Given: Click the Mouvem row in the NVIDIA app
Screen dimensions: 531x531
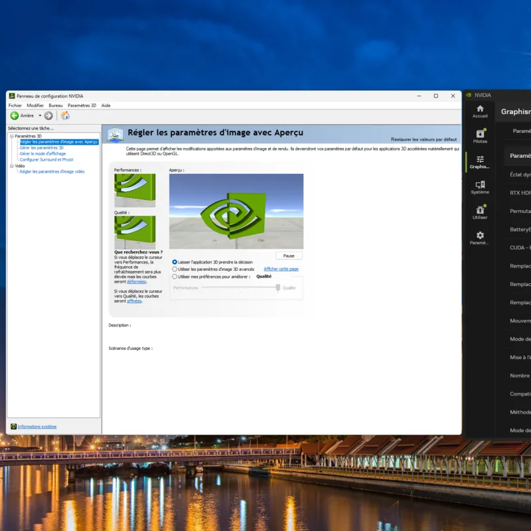Looking at the screenshot, I should [x=518, y=321].
